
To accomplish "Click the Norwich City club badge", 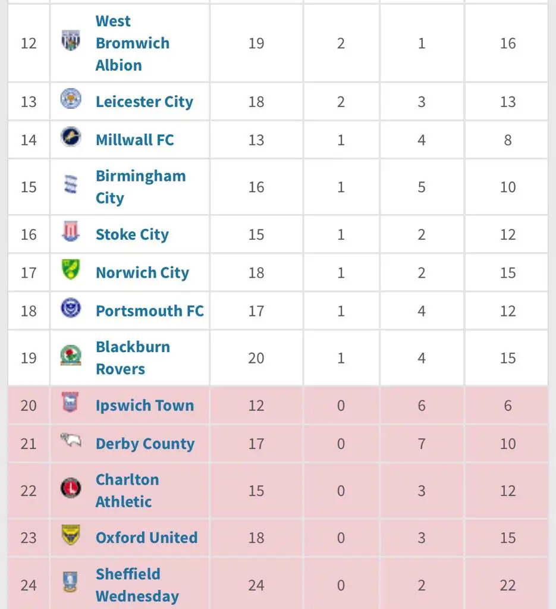I will pos(71,270).
